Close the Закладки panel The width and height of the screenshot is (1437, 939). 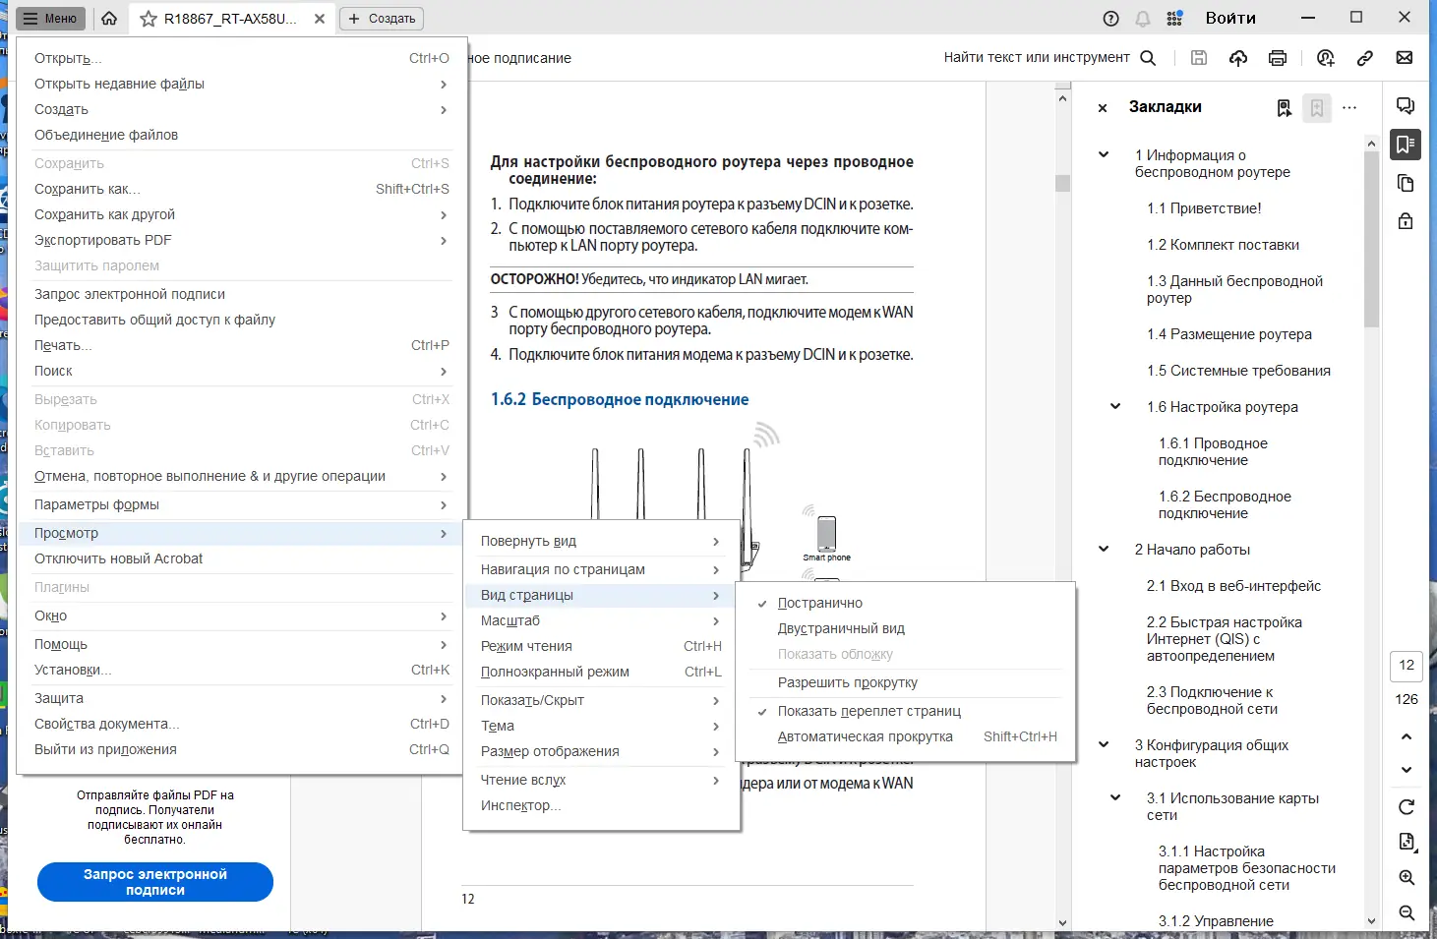coord(1103,108)
